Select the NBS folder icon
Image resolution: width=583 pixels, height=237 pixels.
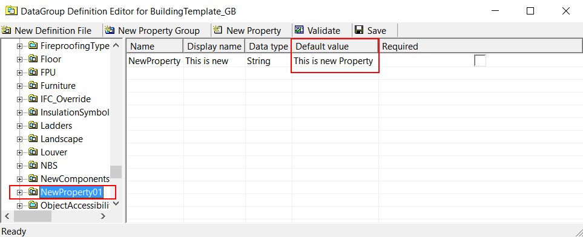[33, 165]
